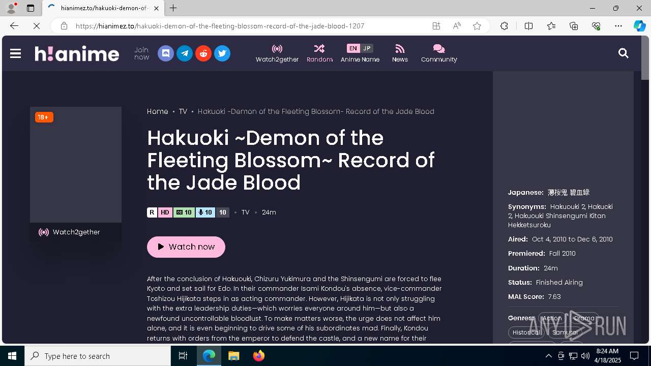Activate Read aloud in address bar

tap(457, 26)
